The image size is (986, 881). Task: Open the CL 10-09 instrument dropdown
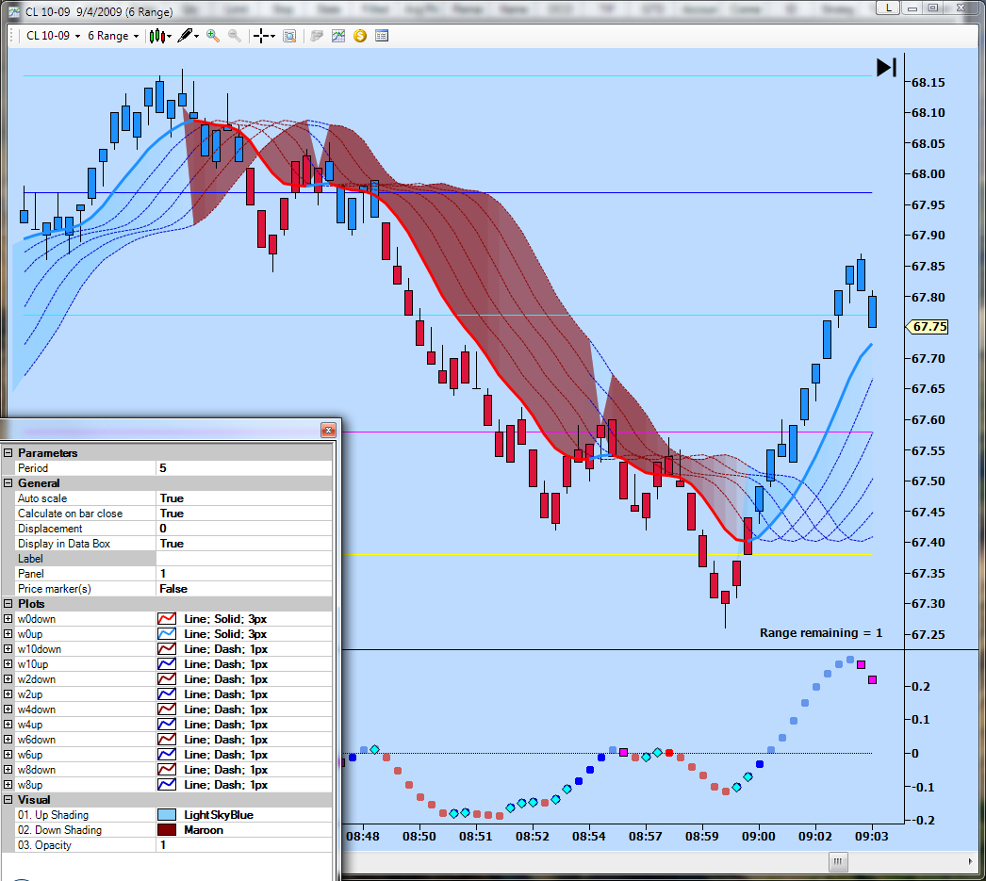click(54, 36)
